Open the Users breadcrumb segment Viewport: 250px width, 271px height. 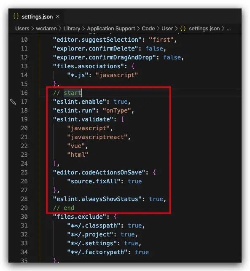[22, 28]
